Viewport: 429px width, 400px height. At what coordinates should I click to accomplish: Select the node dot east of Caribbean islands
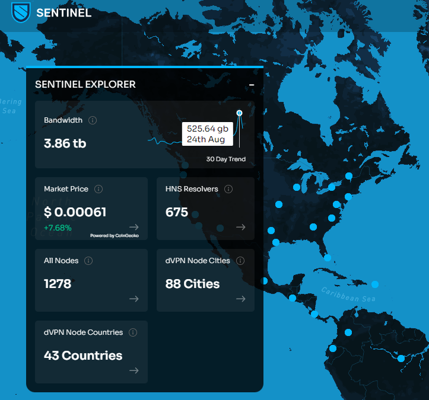pos(375,284)
